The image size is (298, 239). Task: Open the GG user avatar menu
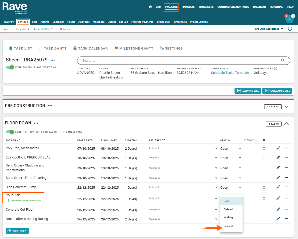coord(289,19)
